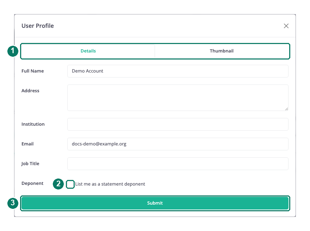Image resolution: width=310 pixels, height=231 pixels.
Task: Click the Email label text
Action: click(27, 144)
